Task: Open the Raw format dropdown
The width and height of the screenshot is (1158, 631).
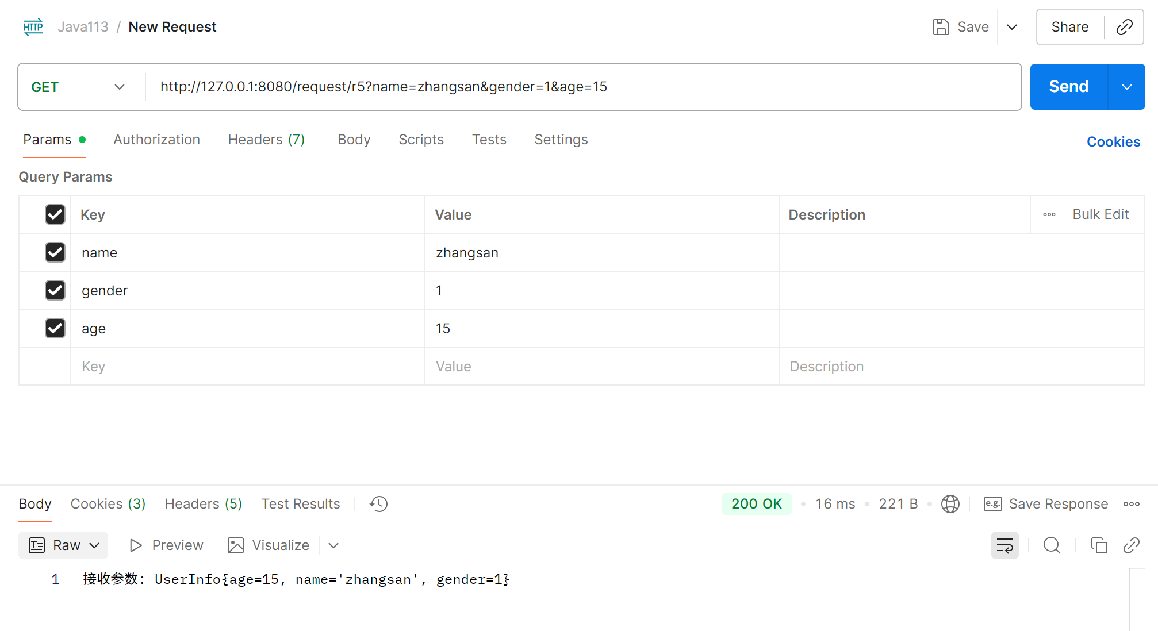Action: (x=63, y=545)
